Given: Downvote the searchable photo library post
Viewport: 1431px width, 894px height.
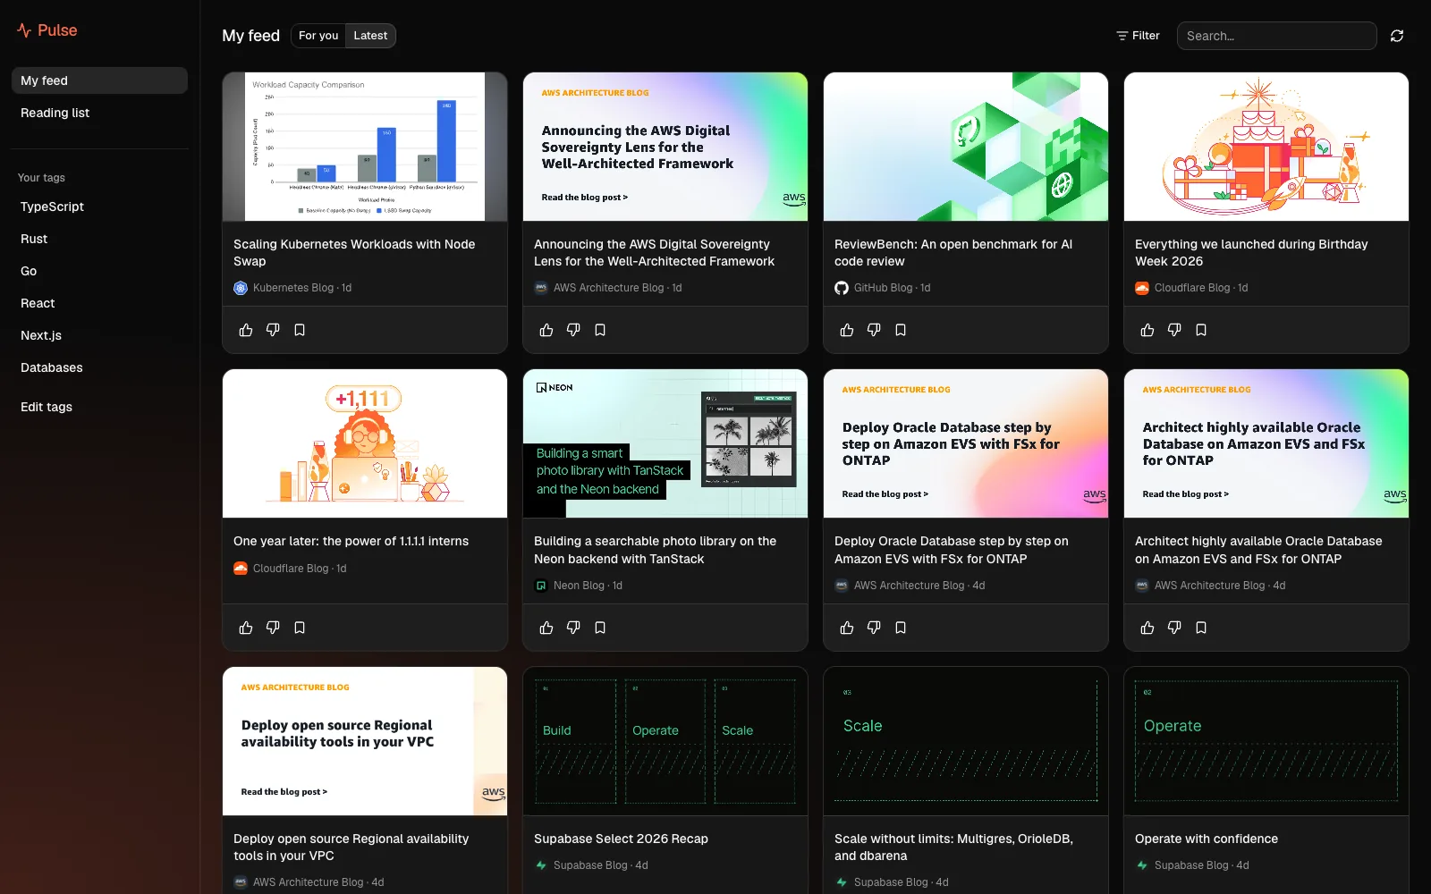Looking at the screenshot, I should 573,628.
